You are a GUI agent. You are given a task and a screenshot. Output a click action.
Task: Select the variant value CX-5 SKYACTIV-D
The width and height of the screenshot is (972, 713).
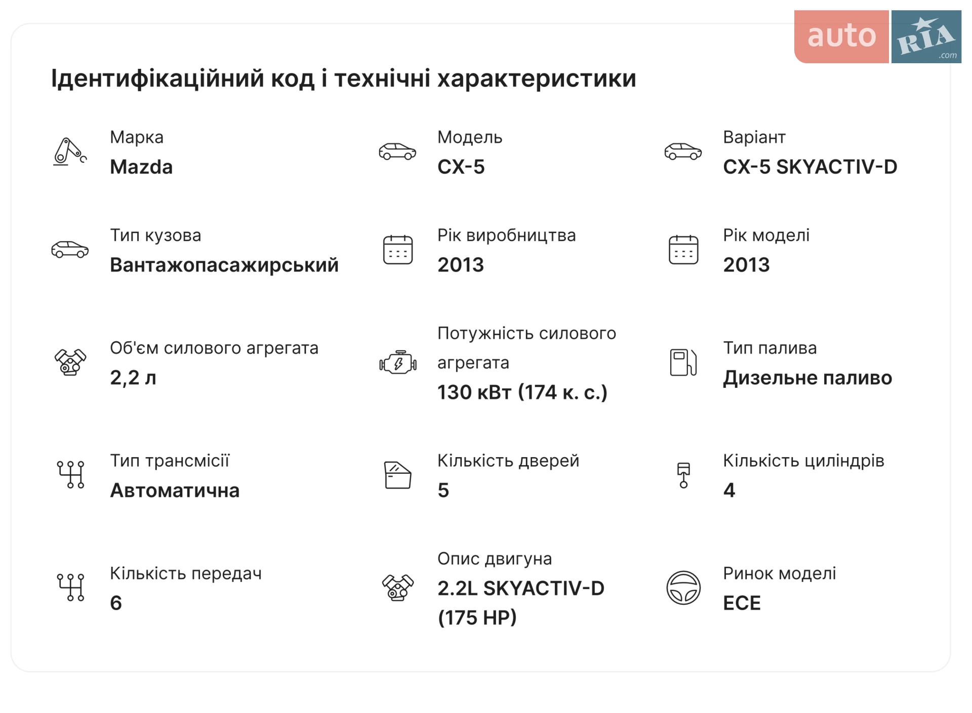tap(810, 167)
